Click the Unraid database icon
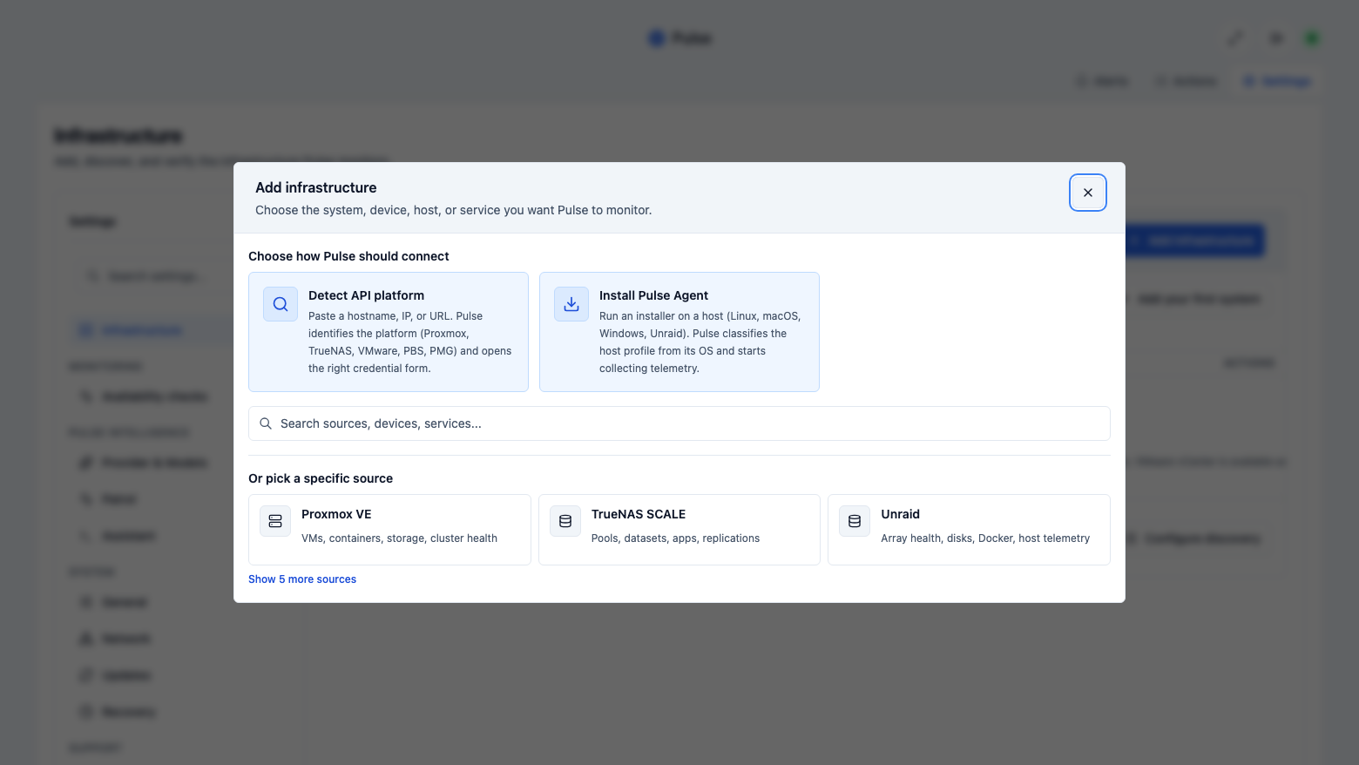Screen dimensions: 1359x765 (x=855, y=521)
